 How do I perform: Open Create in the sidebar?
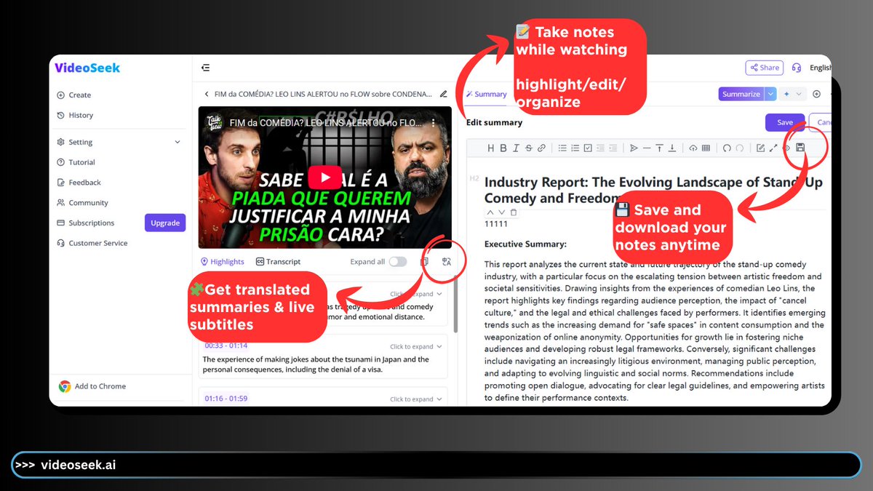[x=74, y=95]
